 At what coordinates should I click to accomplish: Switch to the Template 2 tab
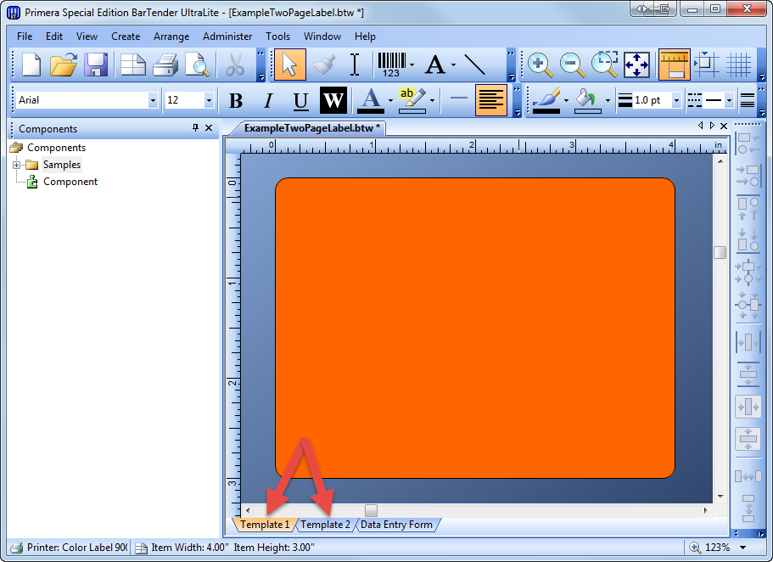coord(325,525)
